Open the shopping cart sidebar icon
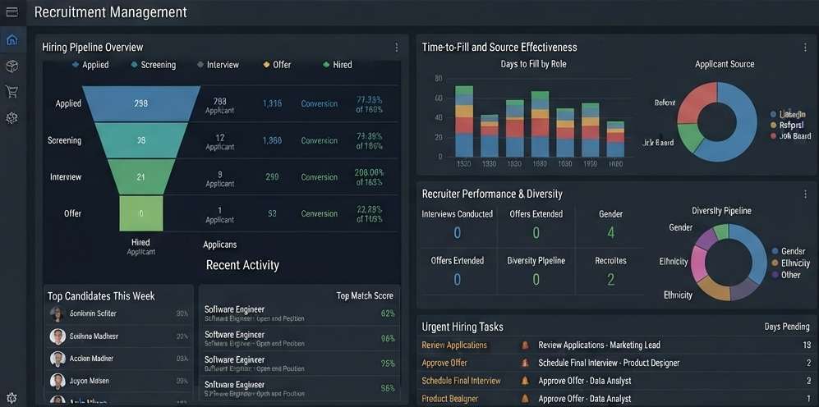Viewport: 819px width, 407px height. click(x=12, y=92)
